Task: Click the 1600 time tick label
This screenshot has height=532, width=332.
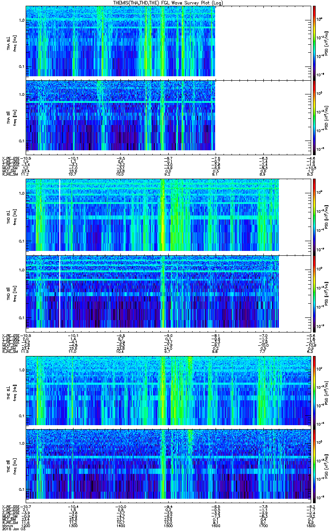Action: (215, 525)
